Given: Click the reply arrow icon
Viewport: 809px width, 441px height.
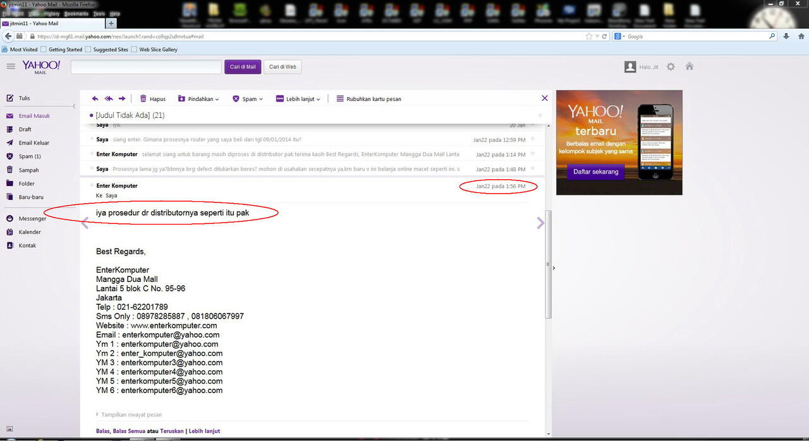Looking at the screenshot, I should tap(95, 98).
